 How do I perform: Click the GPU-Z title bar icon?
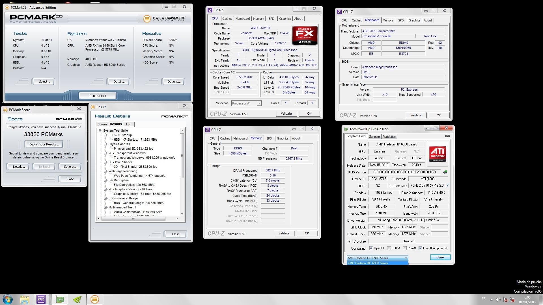click(346, 129)
